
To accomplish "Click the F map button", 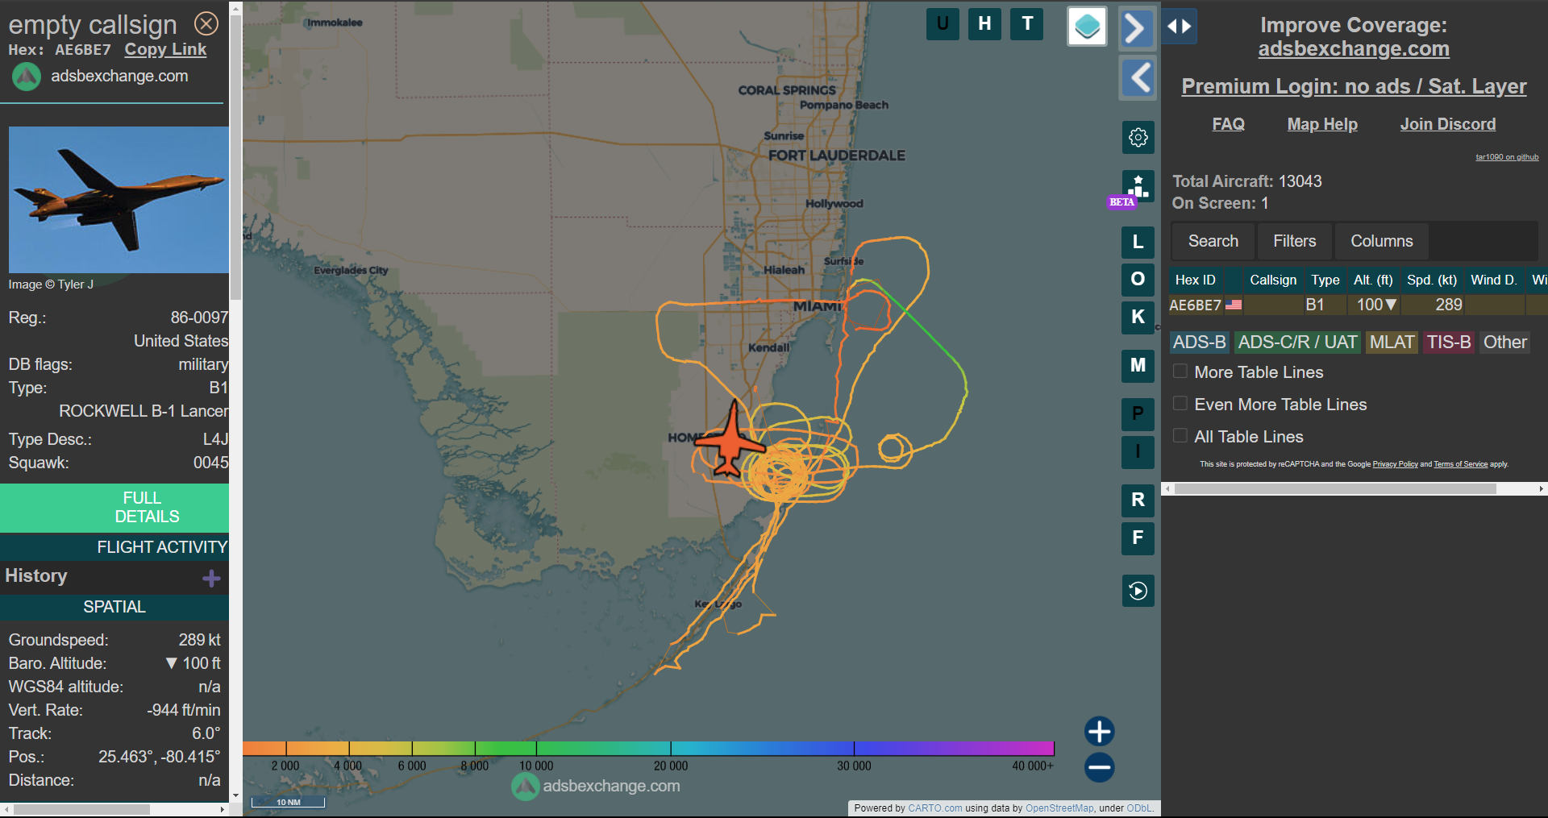I will pos(1138,538).
